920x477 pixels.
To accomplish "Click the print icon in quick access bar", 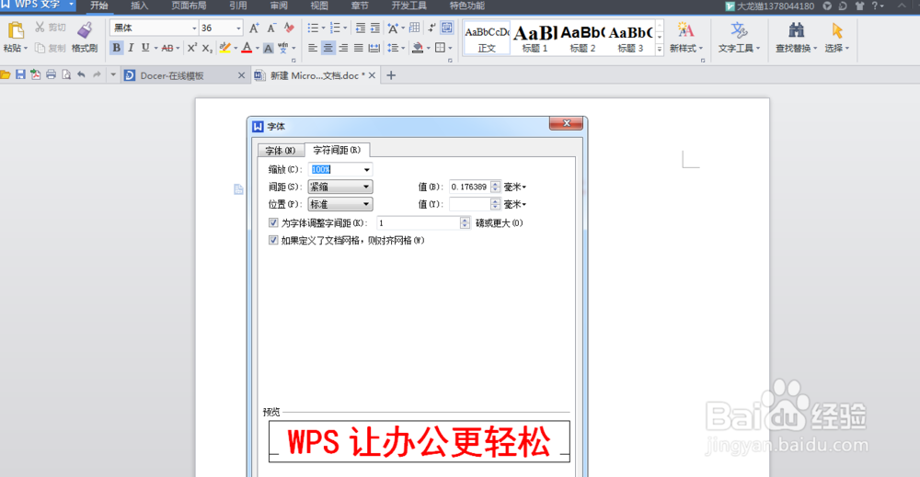I will pos(51,74).
